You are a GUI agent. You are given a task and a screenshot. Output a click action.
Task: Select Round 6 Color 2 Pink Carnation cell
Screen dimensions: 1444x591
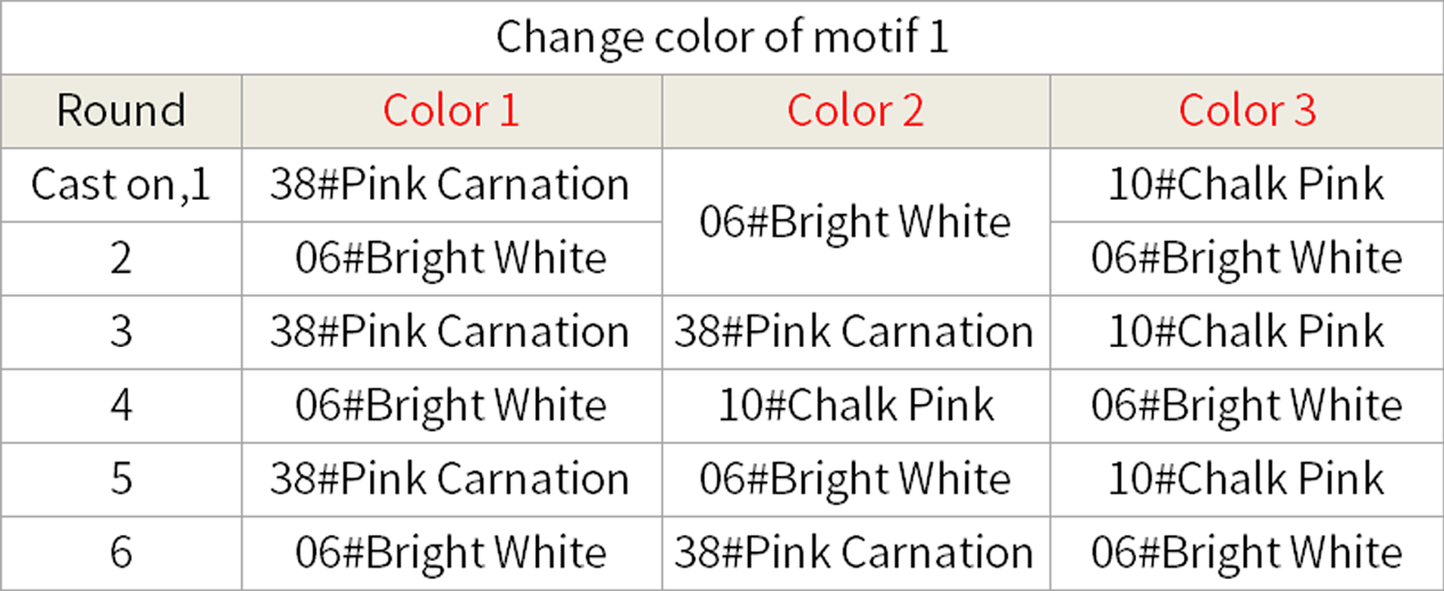[x=856, y=554]
